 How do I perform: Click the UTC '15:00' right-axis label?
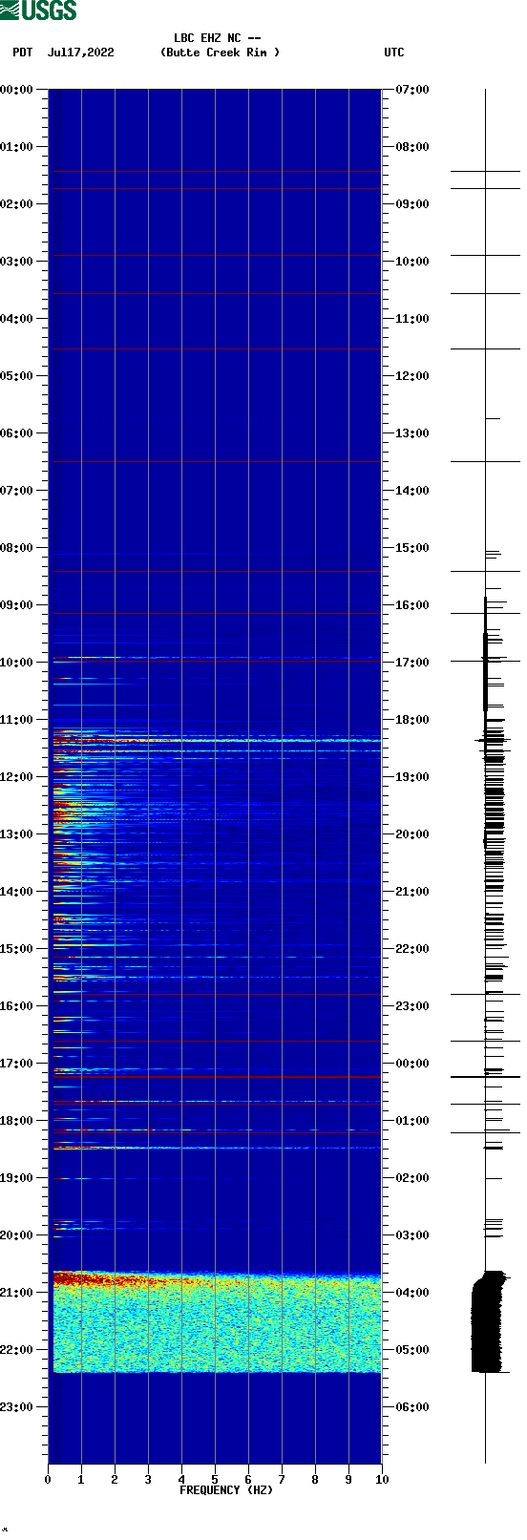tap(412, 548)
